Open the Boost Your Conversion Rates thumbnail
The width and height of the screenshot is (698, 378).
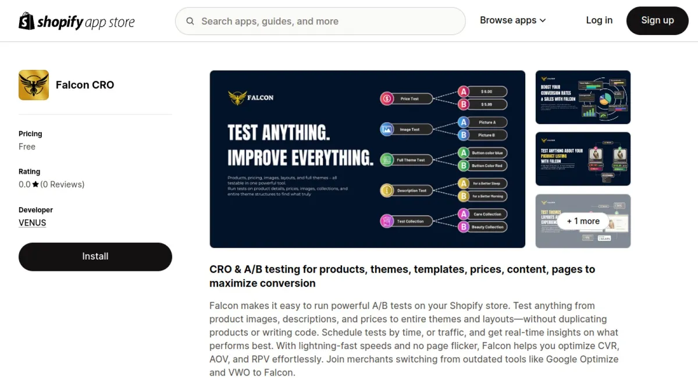coord(583,97)
